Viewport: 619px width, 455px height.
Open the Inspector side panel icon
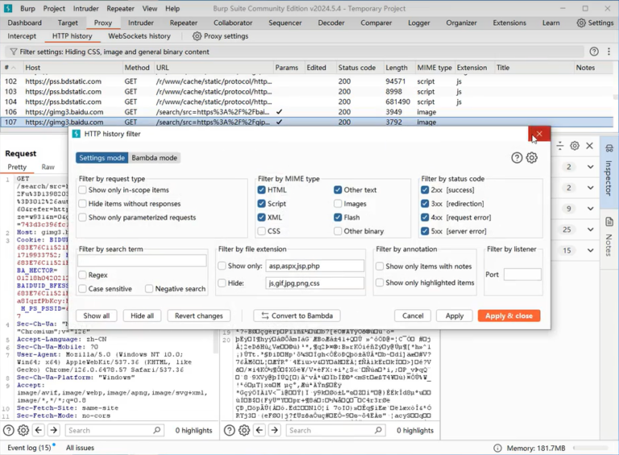[609, 148]
